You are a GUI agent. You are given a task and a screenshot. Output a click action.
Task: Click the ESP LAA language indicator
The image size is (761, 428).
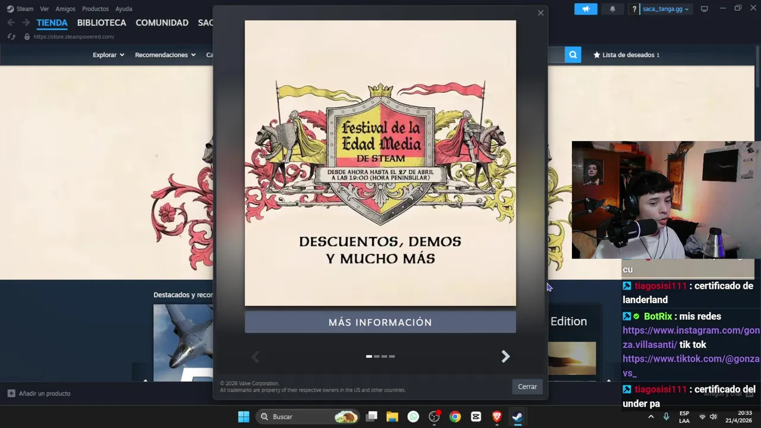[684, 417]
